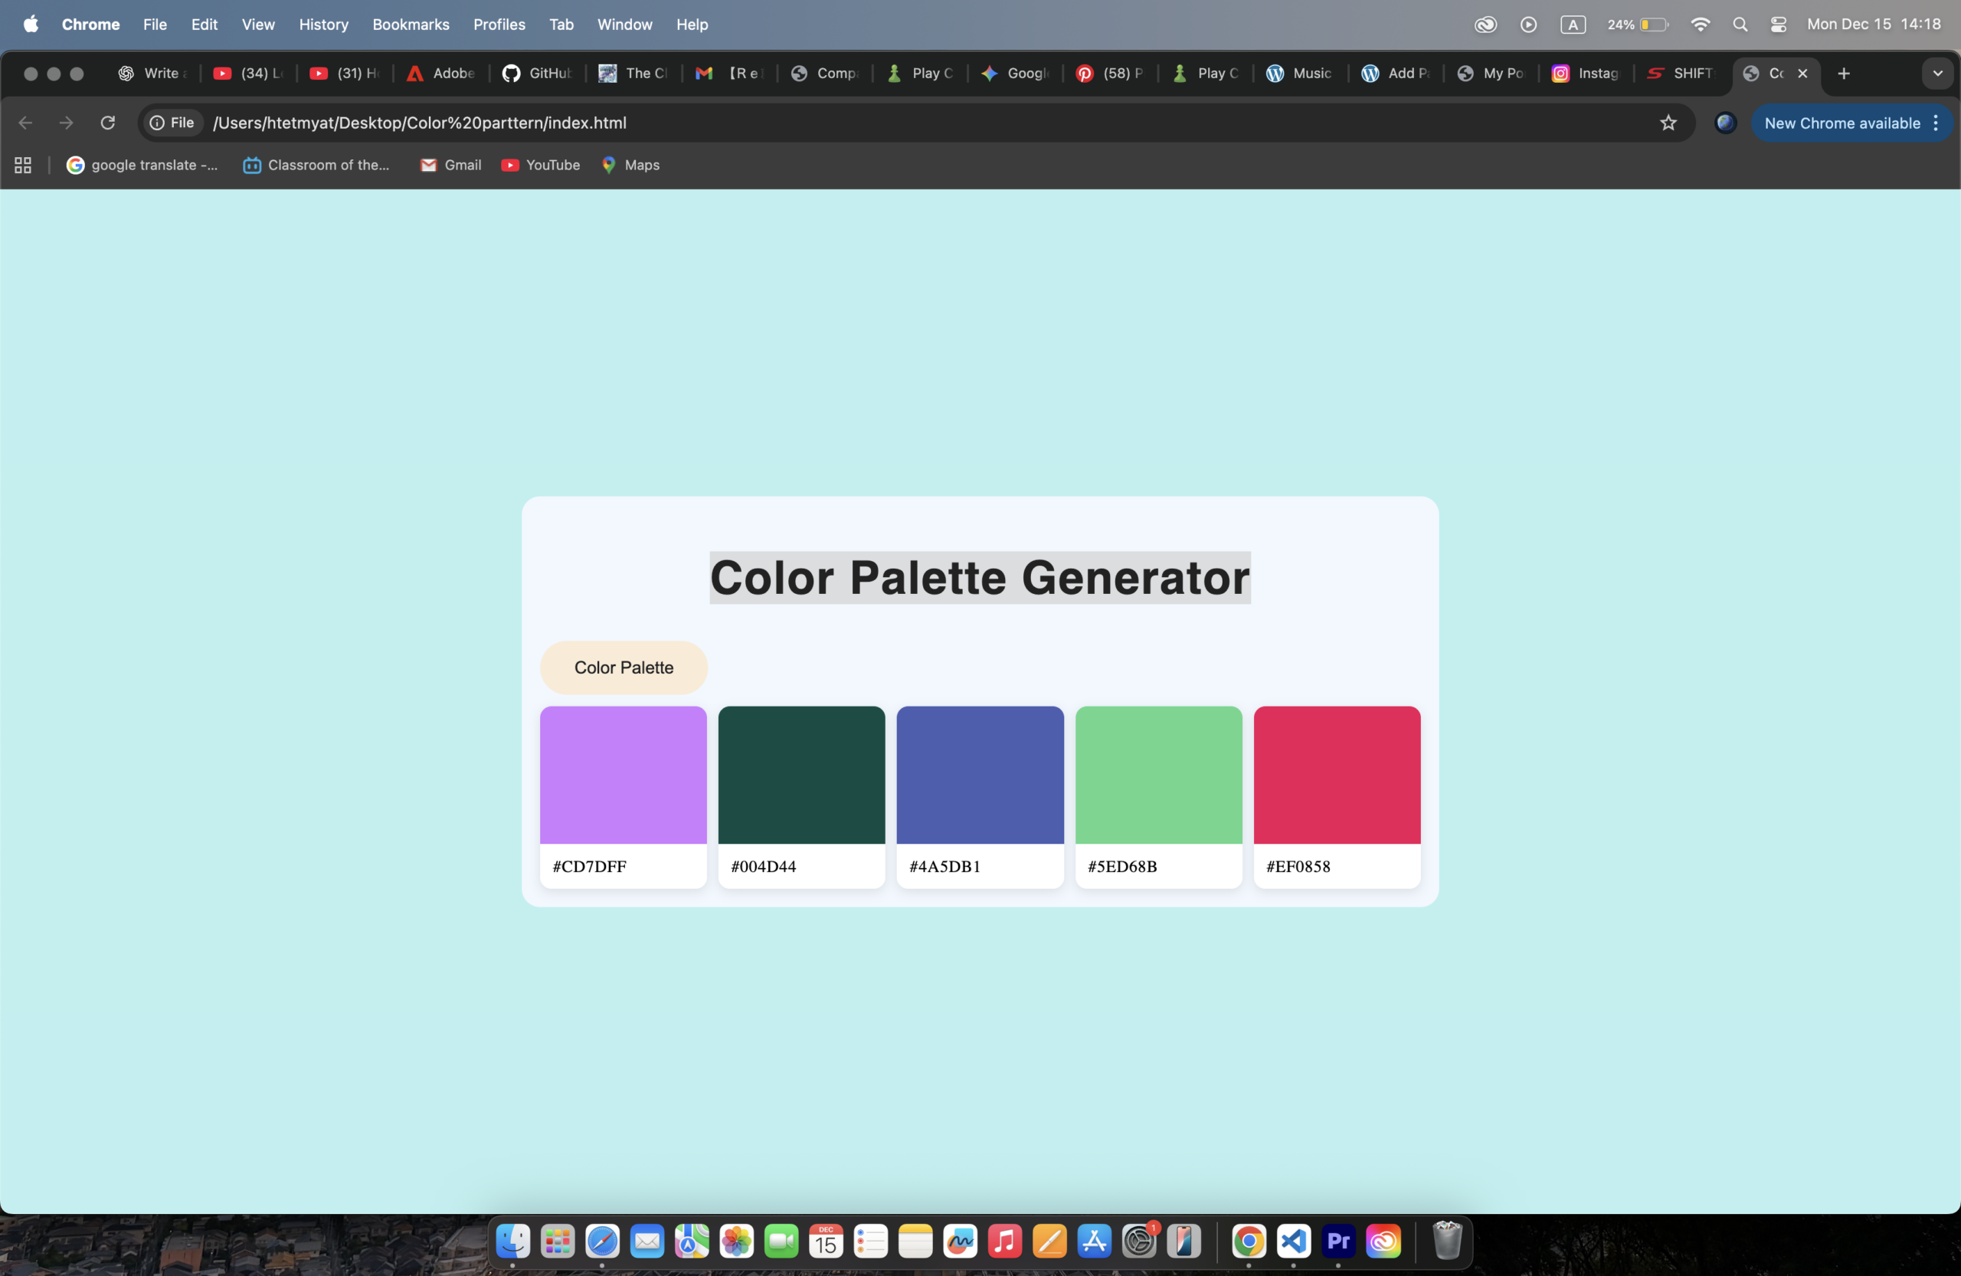Click the red #EF0858 color swatch
The image size is (1961, 1276).
pyautogui.click(x=1337, y=775)
